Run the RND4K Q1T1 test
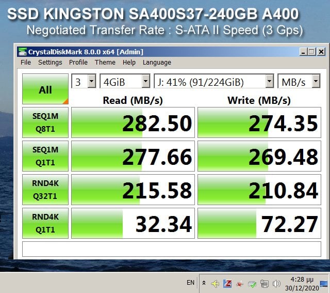Viewport: 330px width, 293px height. (x=45, y=223)
